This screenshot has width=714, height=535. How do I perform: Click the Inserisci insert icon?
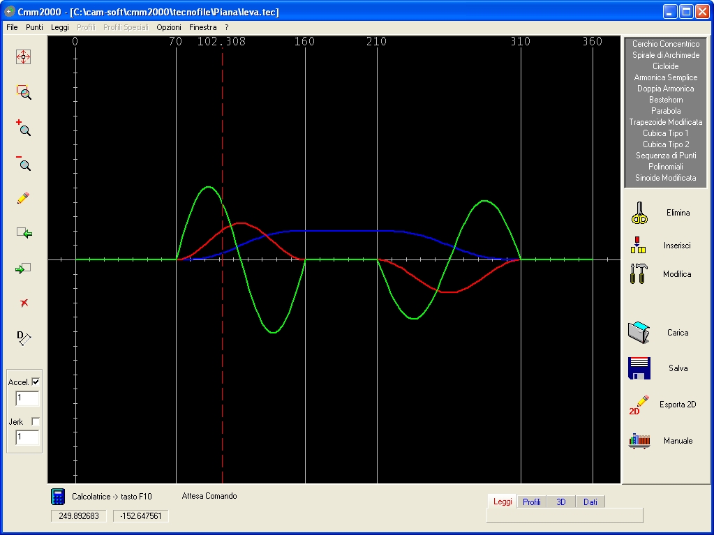[639, 245]
